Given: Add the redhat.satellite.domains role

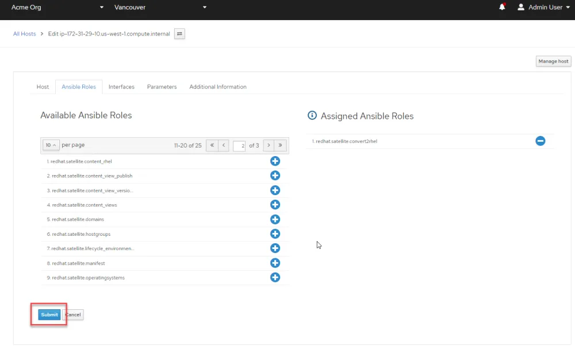Looking at the screenshot, I should click(275, 219).
